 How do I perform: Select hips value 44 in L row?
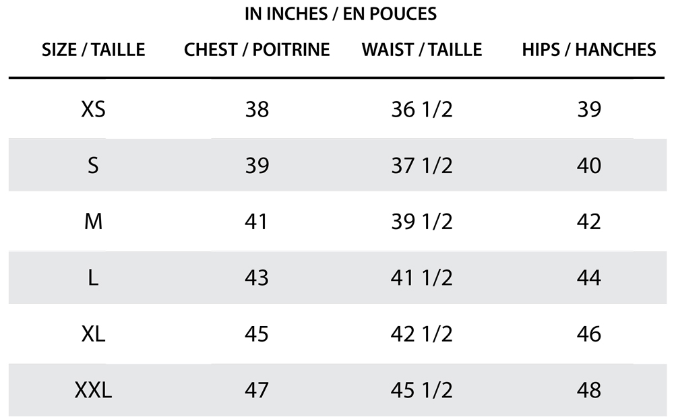588,278
